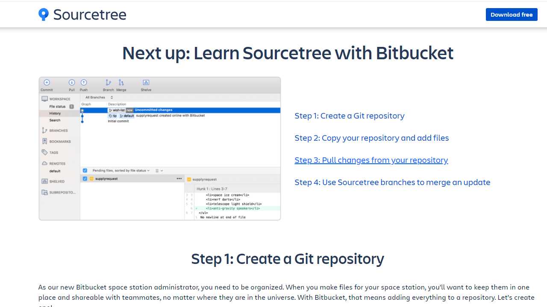Open the Shelve toolbar icon
This screenshot has width=547, height=307.
146,82
